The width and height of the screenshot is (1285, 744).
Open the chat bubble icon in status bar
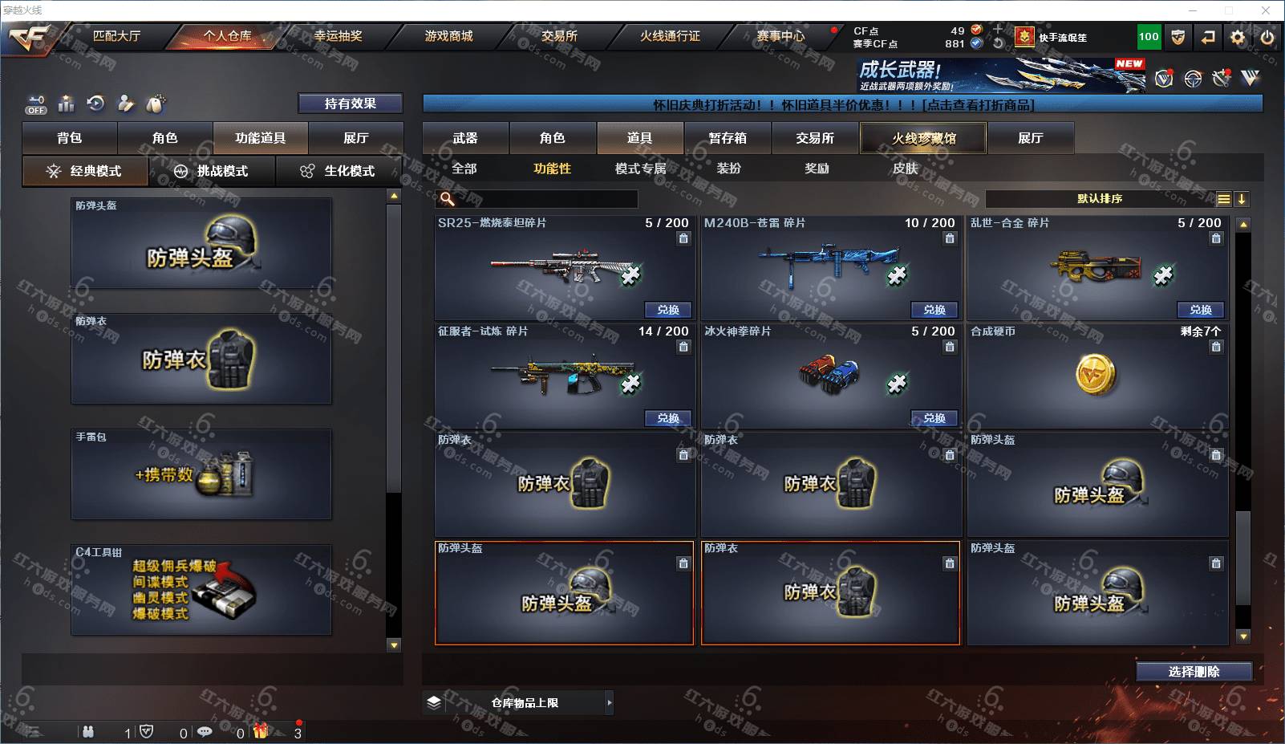point(205,732)
